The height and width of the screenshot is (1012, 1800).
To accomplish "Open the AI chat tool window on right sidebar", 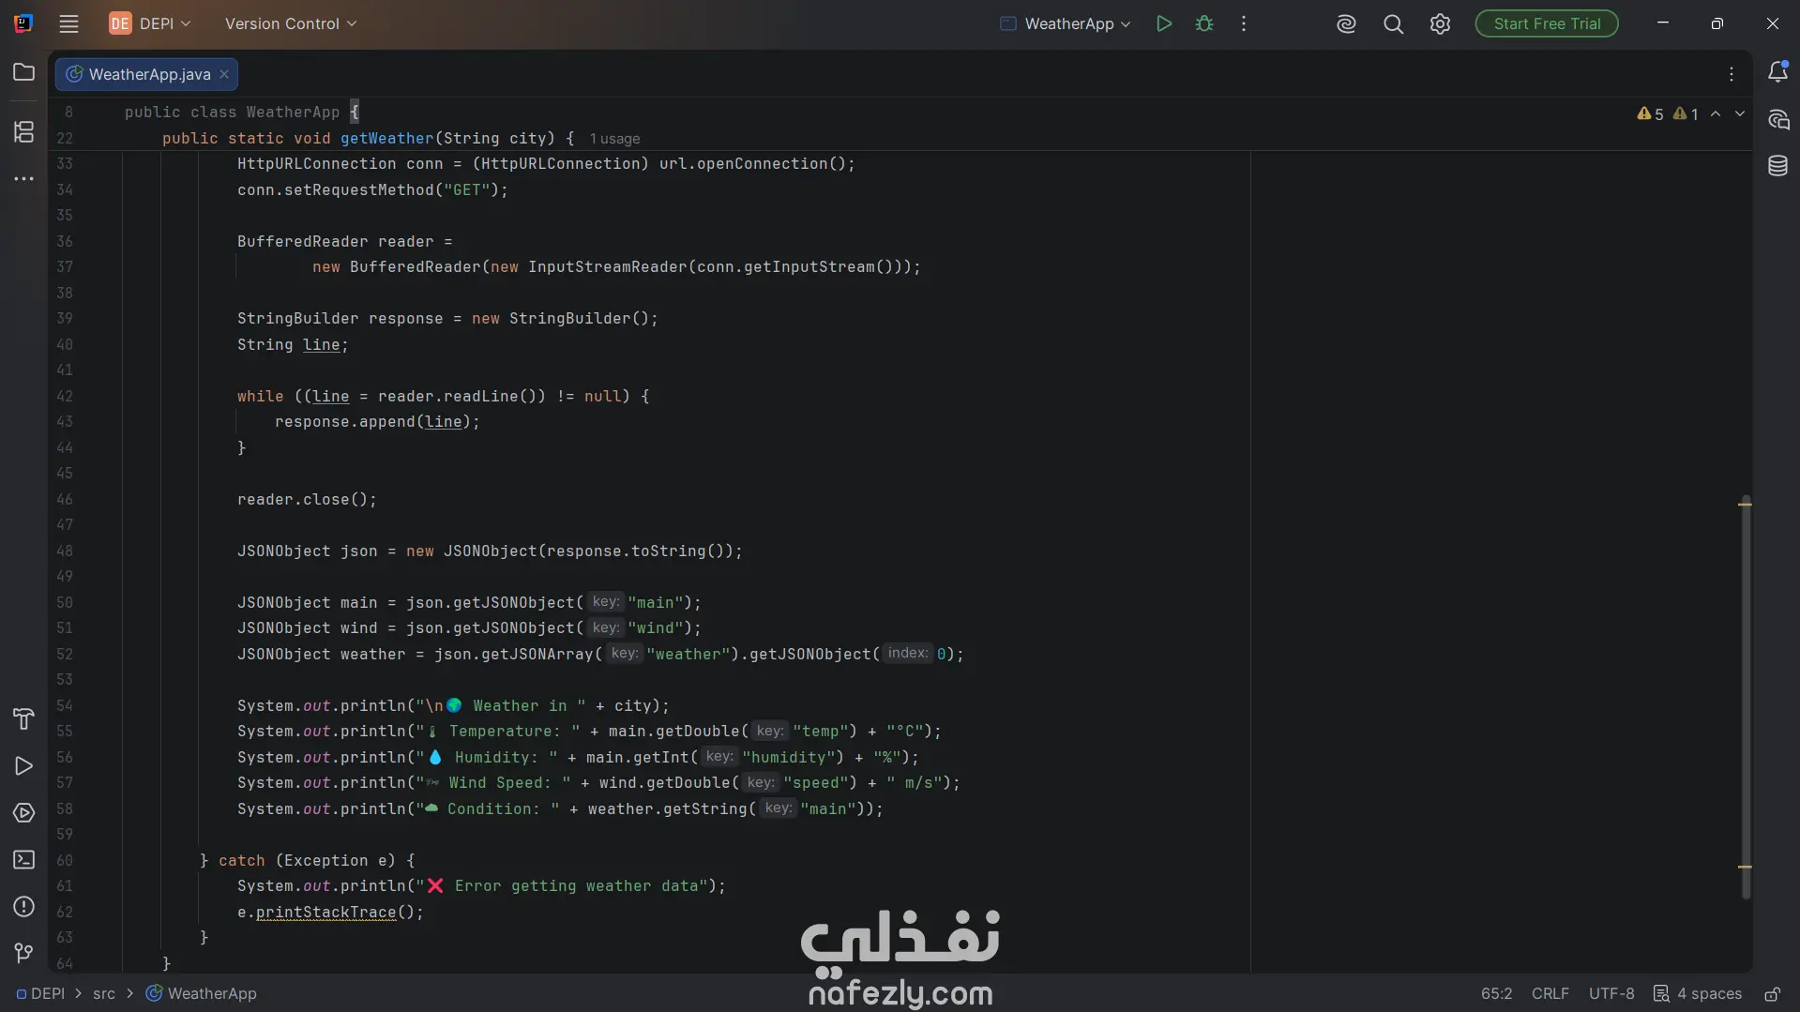I will click(x=1777, y=119).
